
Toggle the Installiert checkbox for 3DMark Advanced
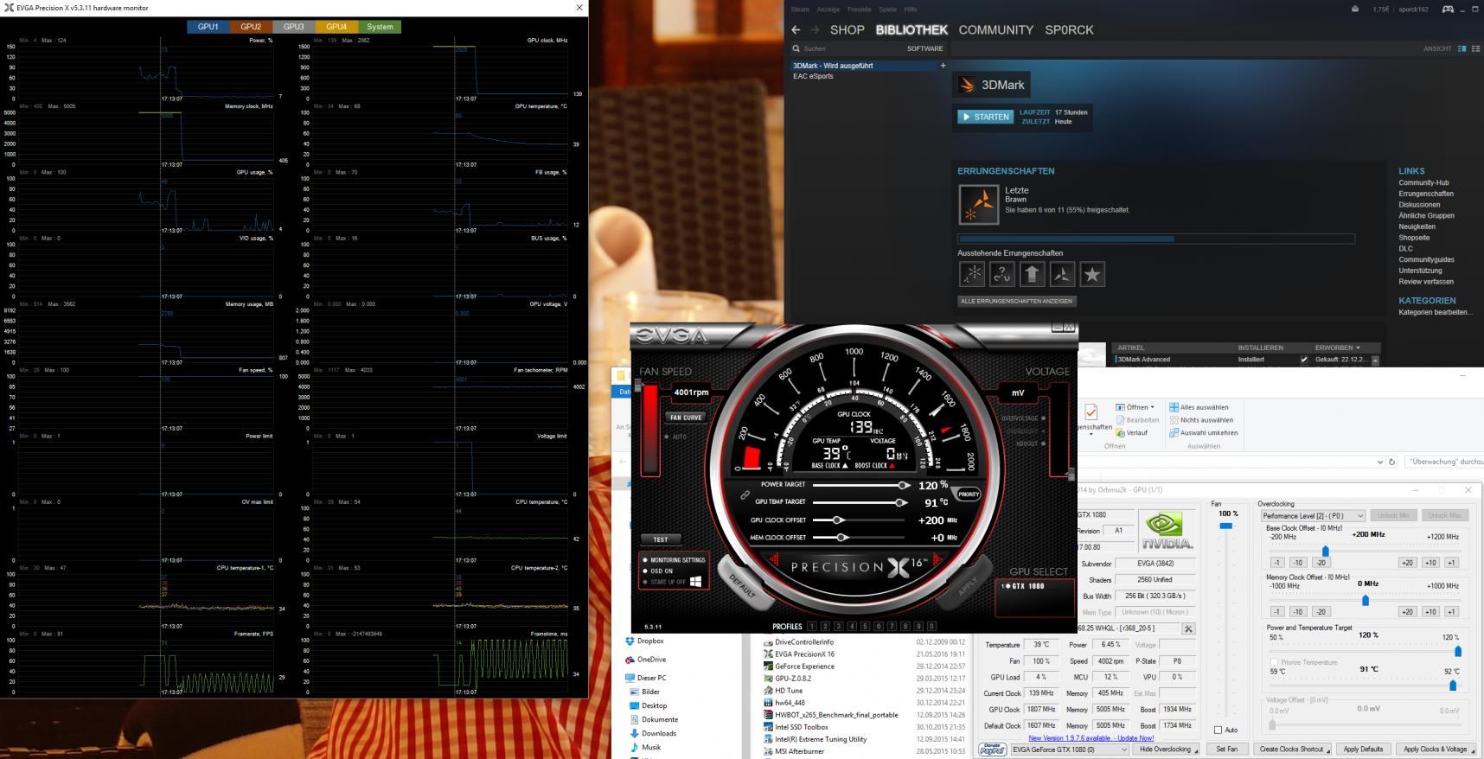click(x=1304, y=360)
